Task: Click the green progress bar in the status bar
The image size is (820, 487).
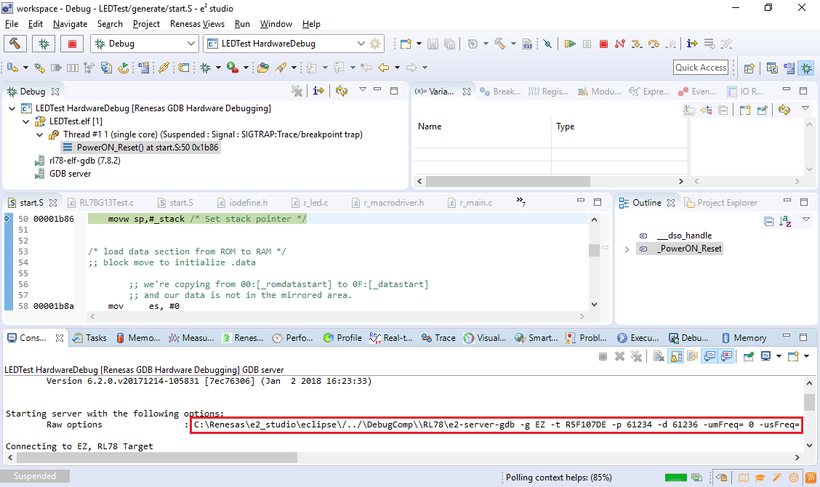Action: pos(675,477)
